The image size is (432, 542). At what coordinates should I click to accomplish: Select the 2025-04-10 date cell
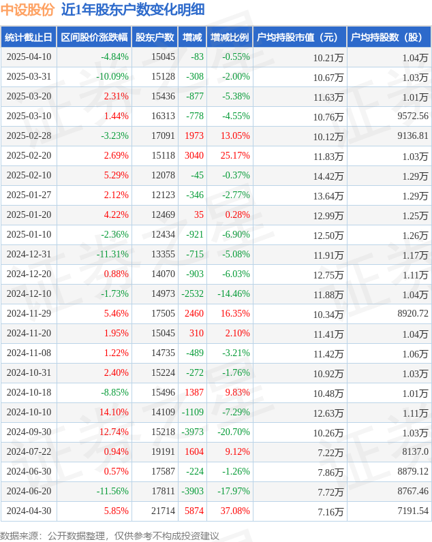point(29,57)
